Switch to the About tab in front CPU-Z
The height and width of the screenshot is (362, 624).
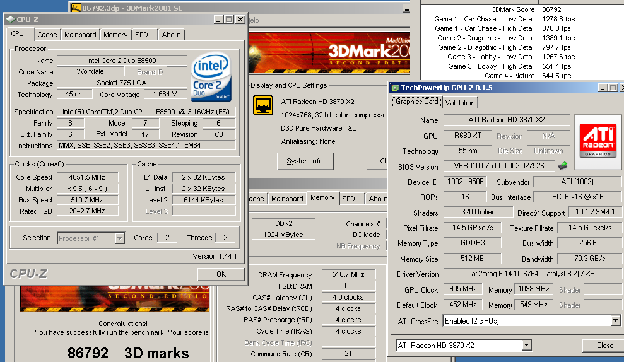coord(171,35)
